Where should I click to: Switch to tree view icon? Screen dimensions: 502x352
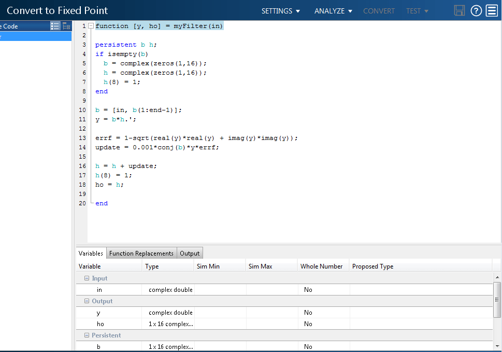pos(66,26)
